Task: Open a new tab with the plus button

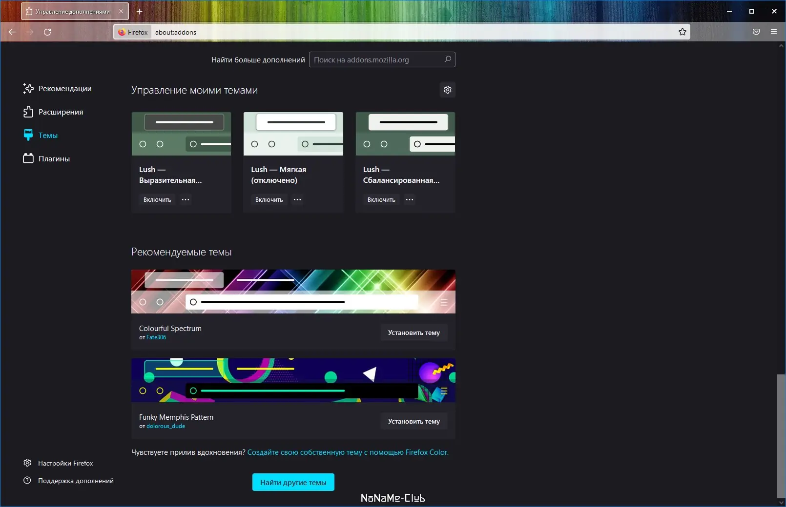Action: pyautogui.click(x=139, y=11)
